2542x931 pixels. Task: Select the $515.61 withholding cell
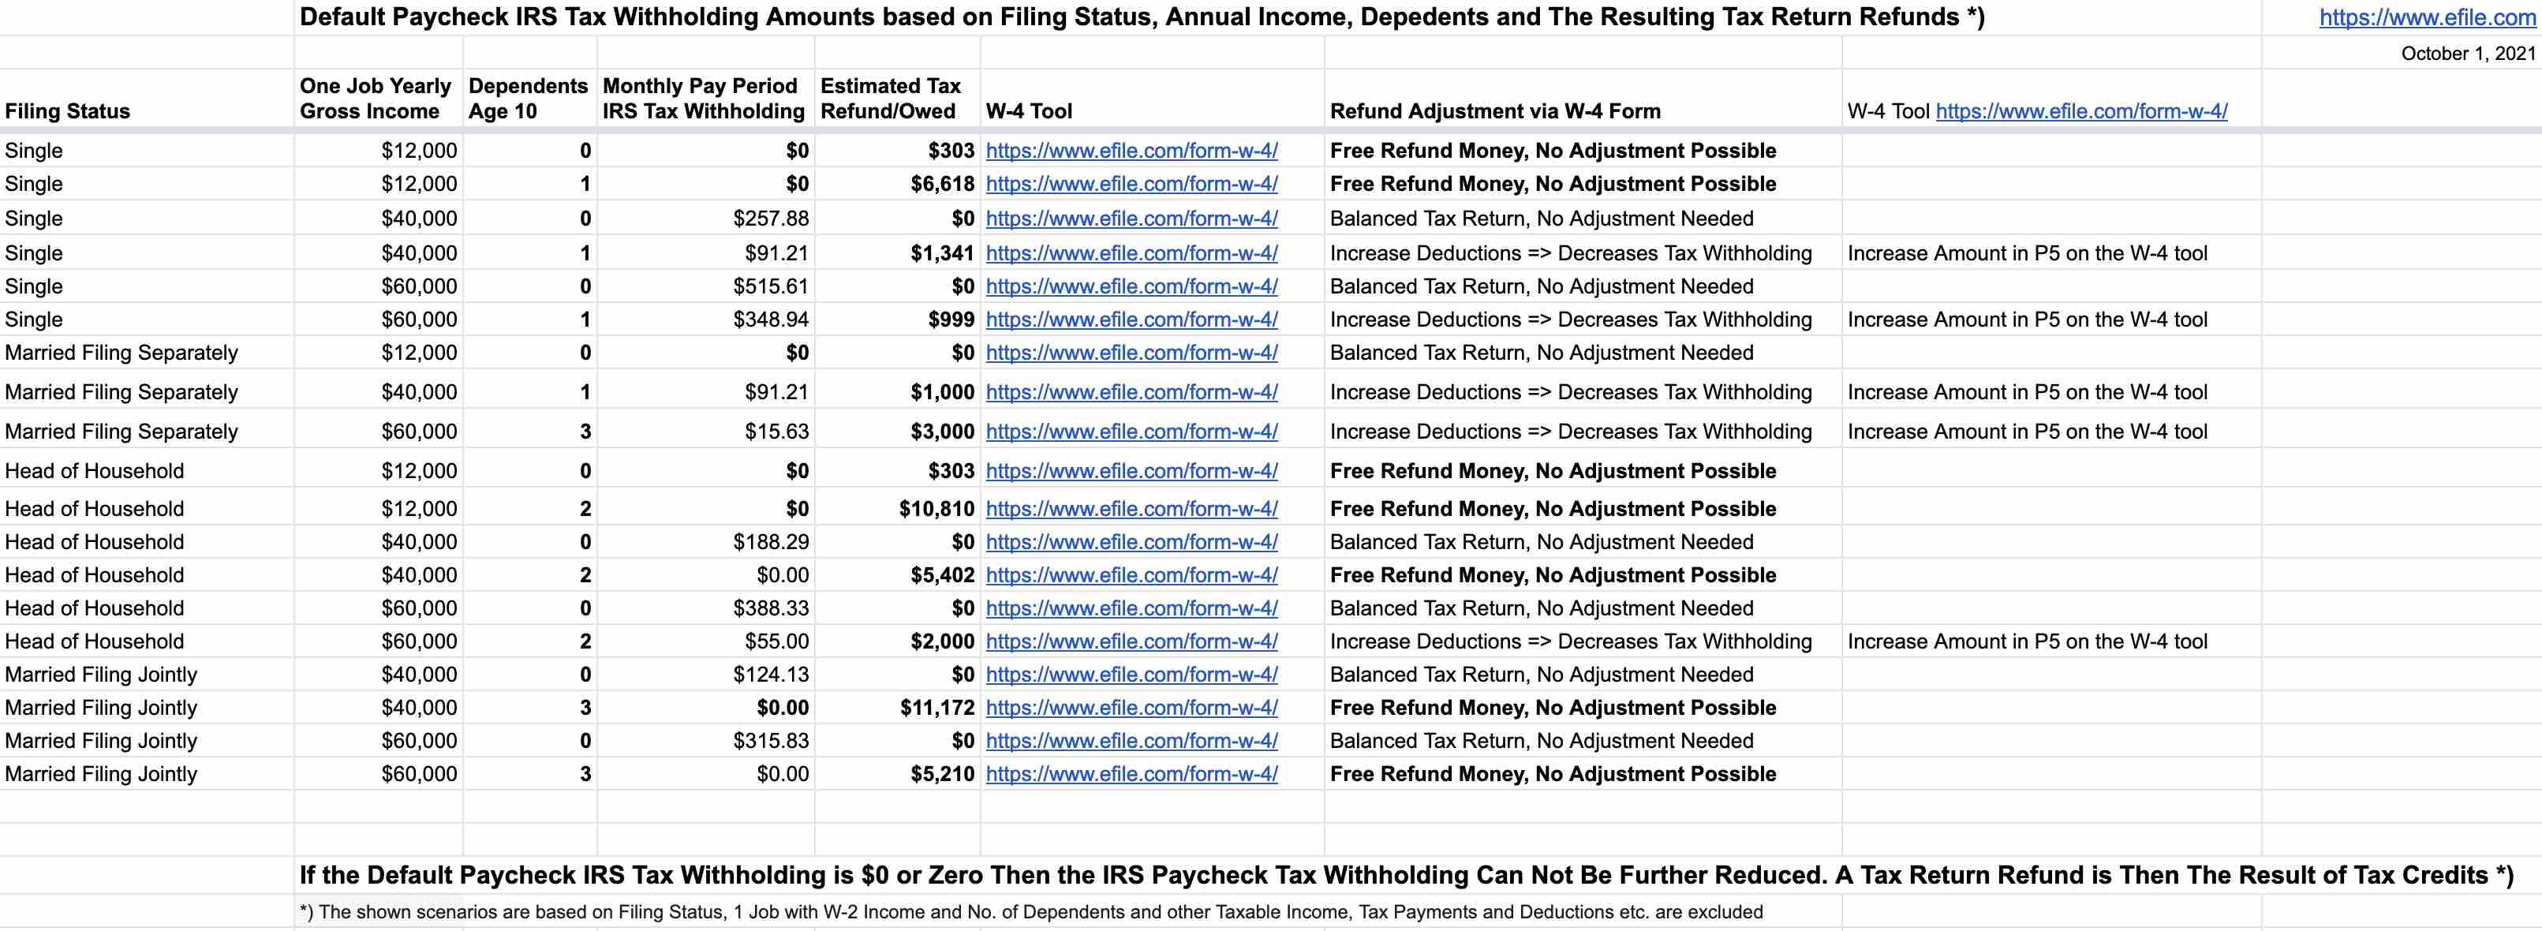click(705, 286)
